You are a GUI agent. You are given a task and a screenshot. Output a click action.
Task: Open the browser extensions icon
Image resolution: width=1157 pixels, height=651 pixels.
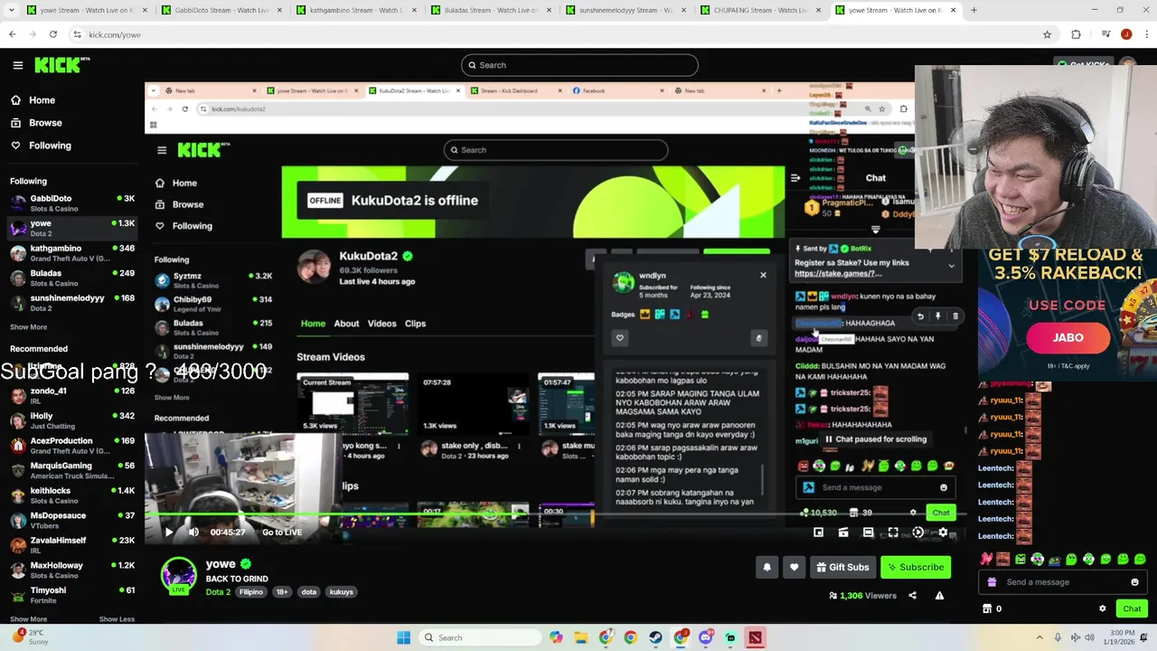tap(1076, 34)
